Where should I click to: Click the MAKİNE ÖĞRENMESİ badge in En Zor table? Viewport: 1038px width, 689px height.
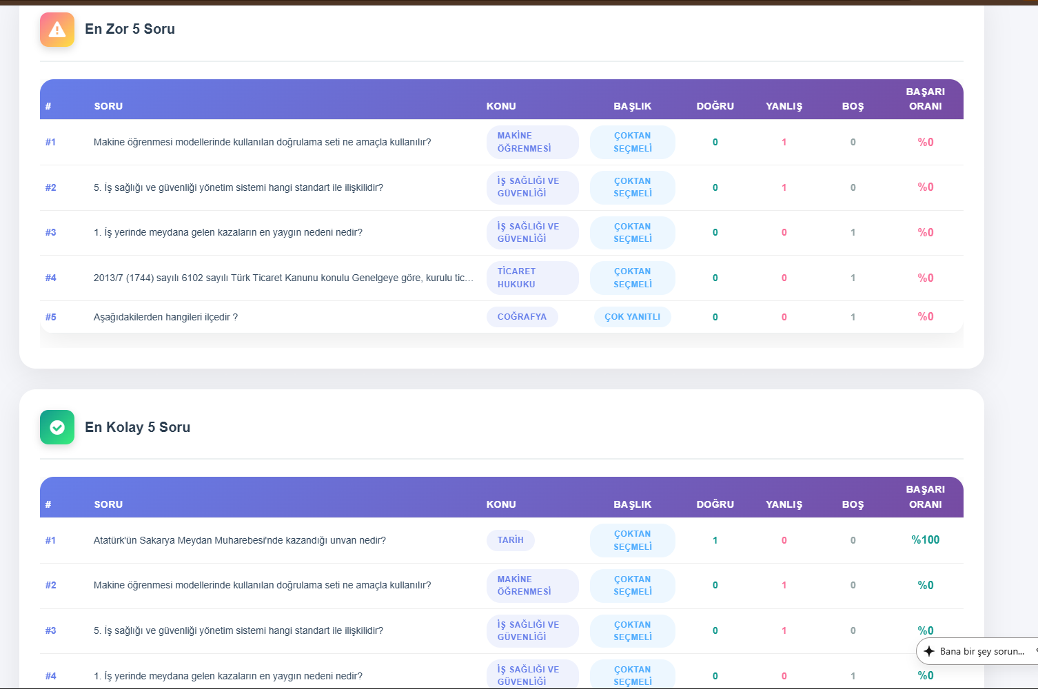pos(531,142)
